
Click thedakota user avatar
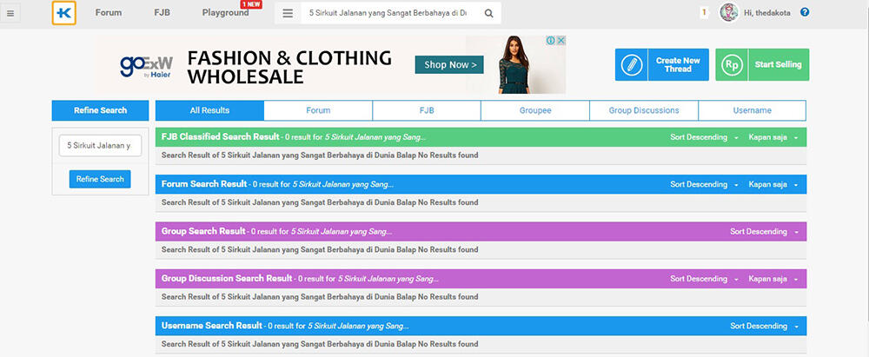(x=729, y=12)
